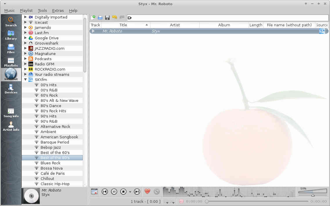Save the playlist with floppy disk icon
Image resolution: width=330 pixels, height=206 pixels.
(107, 18)
